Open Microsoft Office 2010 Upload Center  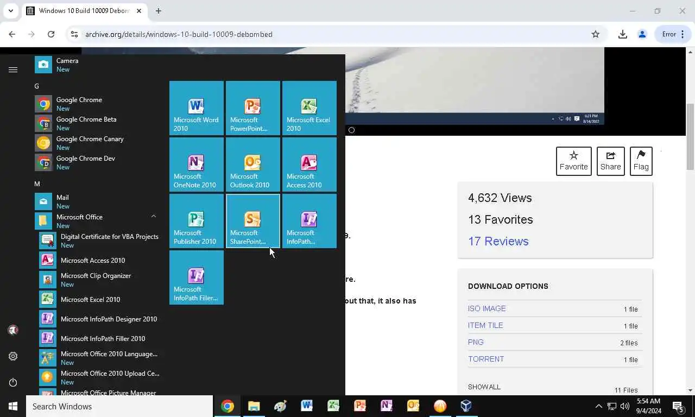100,377
